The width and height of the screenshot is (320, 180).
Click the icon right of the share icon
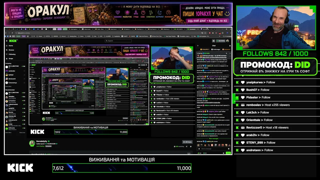pyautogui.click(x=190, y=146)
